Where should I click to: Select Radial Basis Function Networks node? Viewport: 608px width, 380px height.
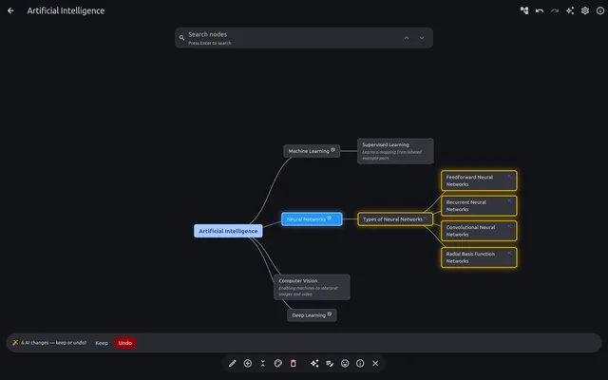(479, 257)
